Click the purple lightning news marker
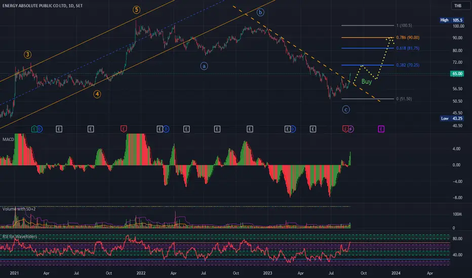The height and width of the screenshot is (278, 472). [x=350, y=129]
